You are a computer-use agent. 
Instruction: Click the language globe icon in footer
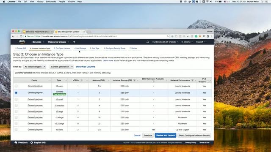(32, 143)
